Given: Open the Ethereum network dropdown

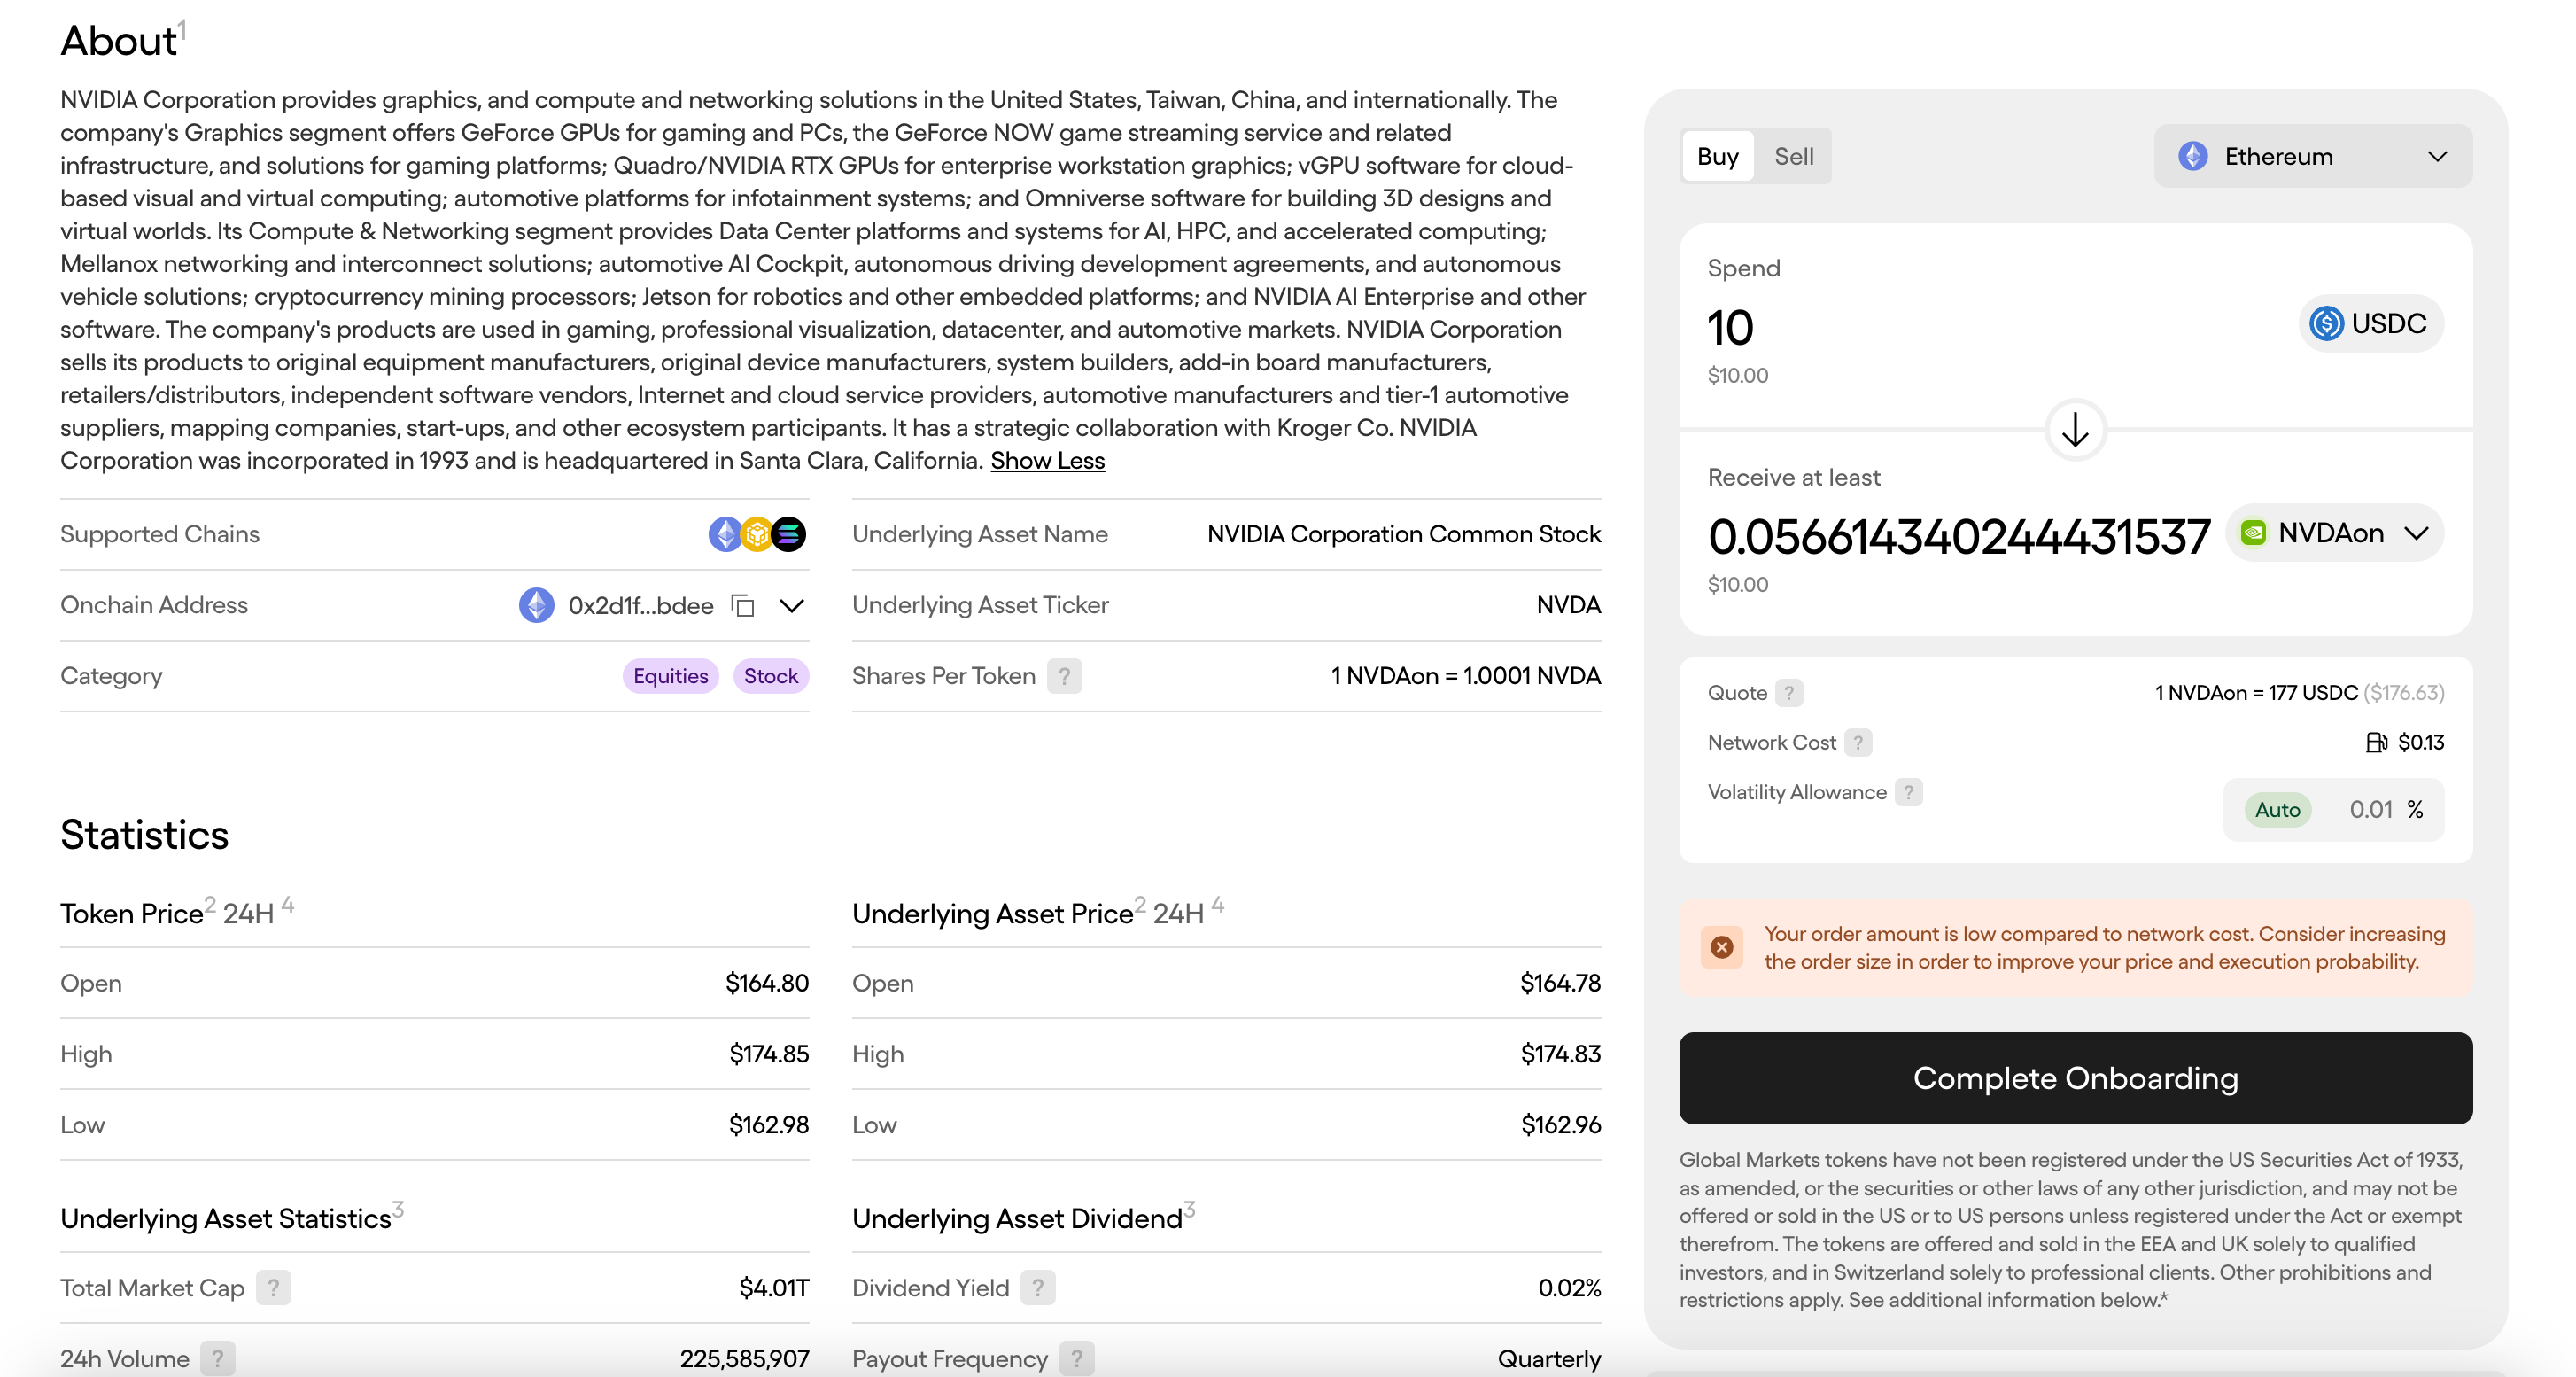Looking at the screenshot, I should coord(2312,157).
